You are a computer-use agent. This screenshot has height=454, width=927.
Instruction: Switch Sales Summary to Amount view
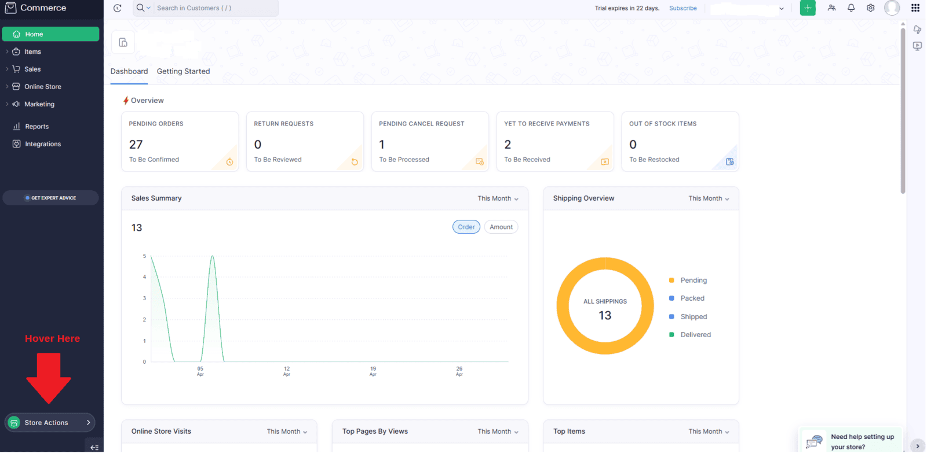coord(501,227)
